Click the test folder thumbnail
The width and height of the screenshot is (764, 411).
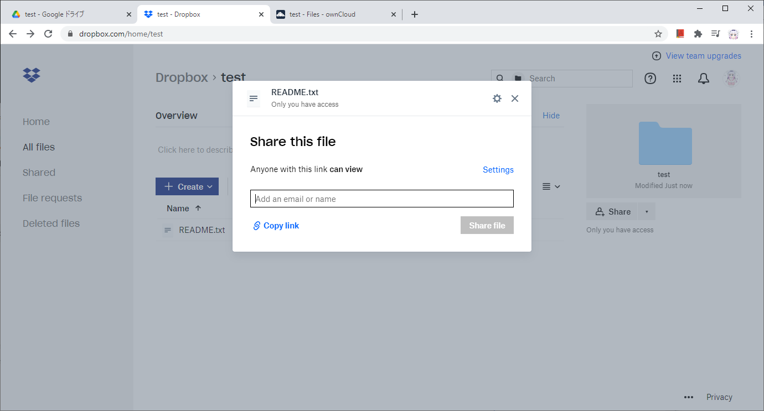coord(665,143)
